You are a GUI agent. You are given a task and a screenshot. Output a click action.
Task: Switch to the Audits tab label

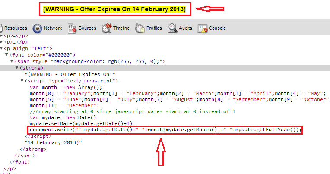185,28
